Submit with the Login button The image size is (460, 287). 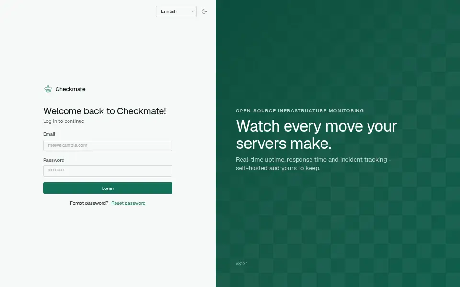tap(108, 188)
